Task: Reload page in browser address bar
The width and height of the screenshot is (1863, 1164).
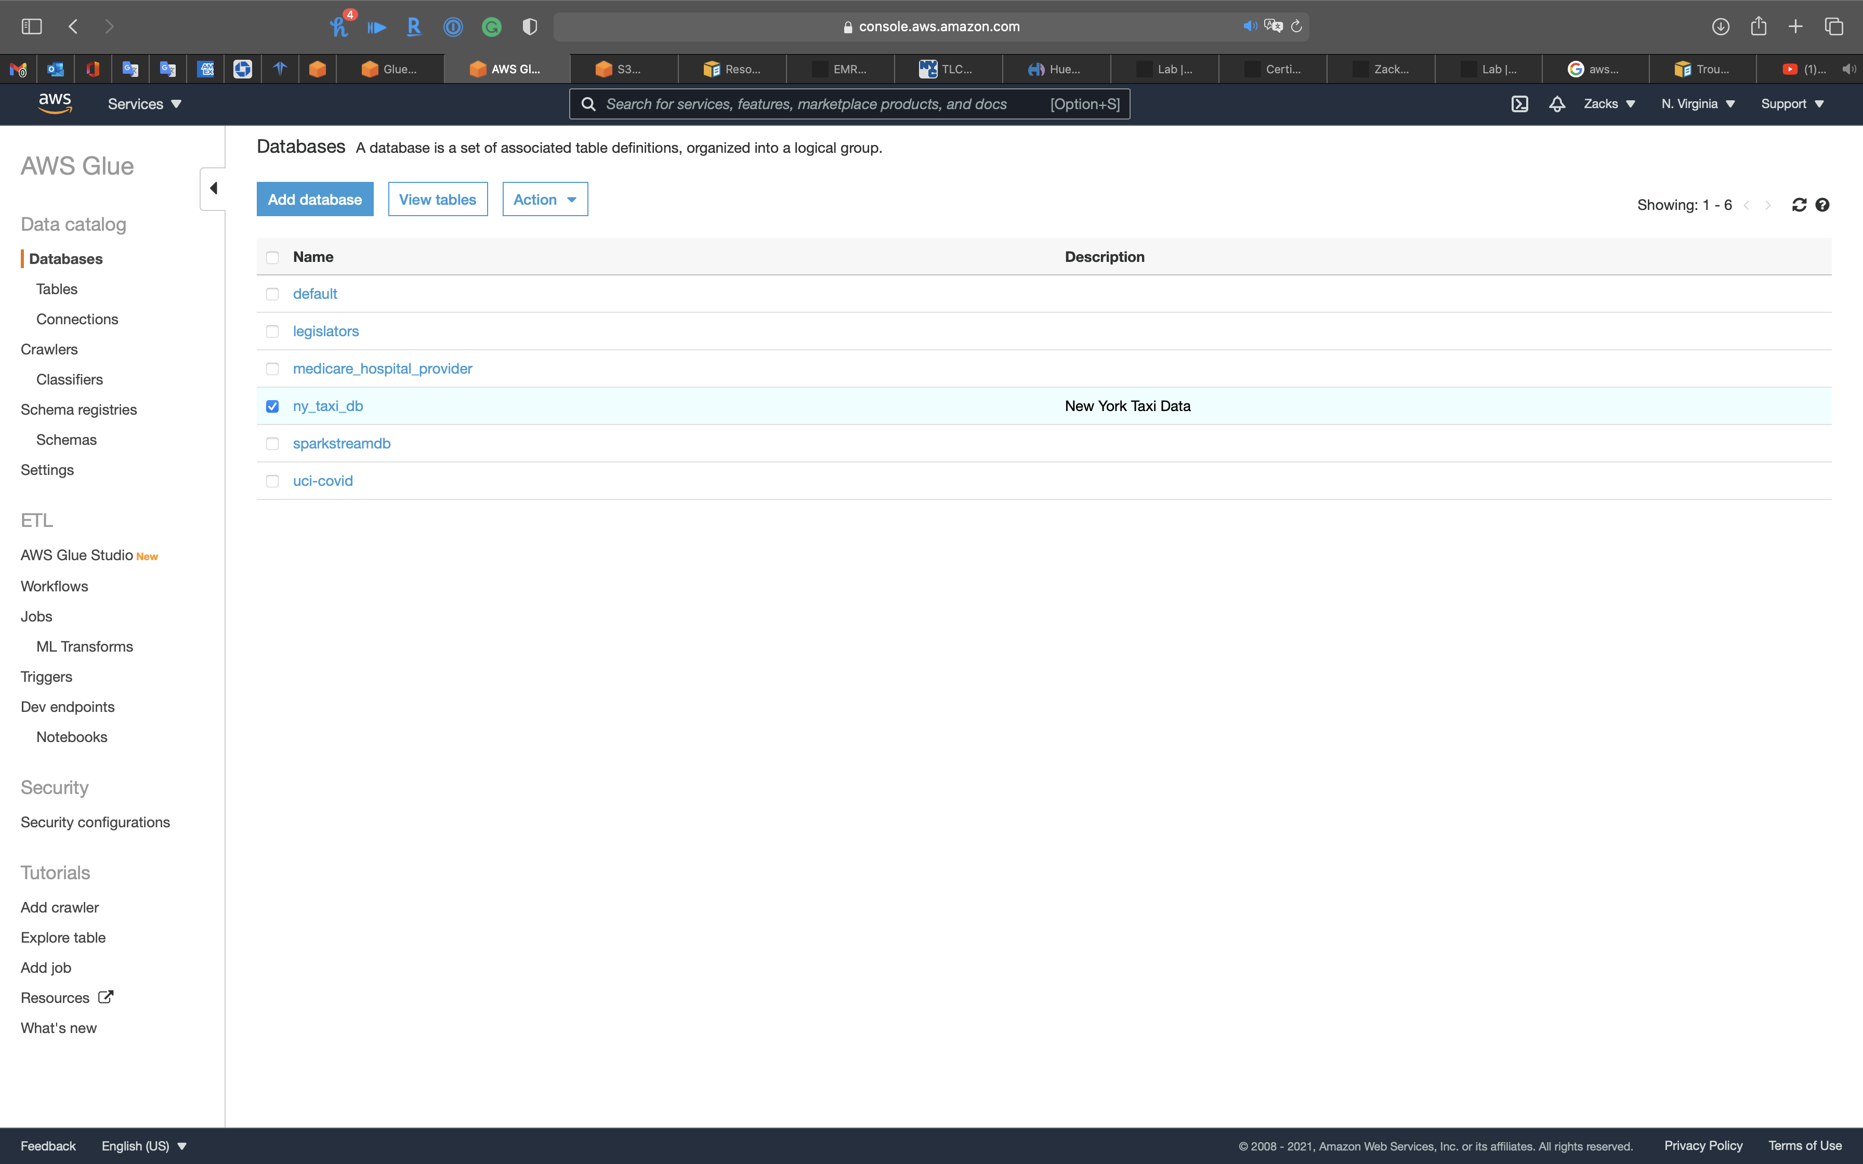Action: coord(1296,27)
